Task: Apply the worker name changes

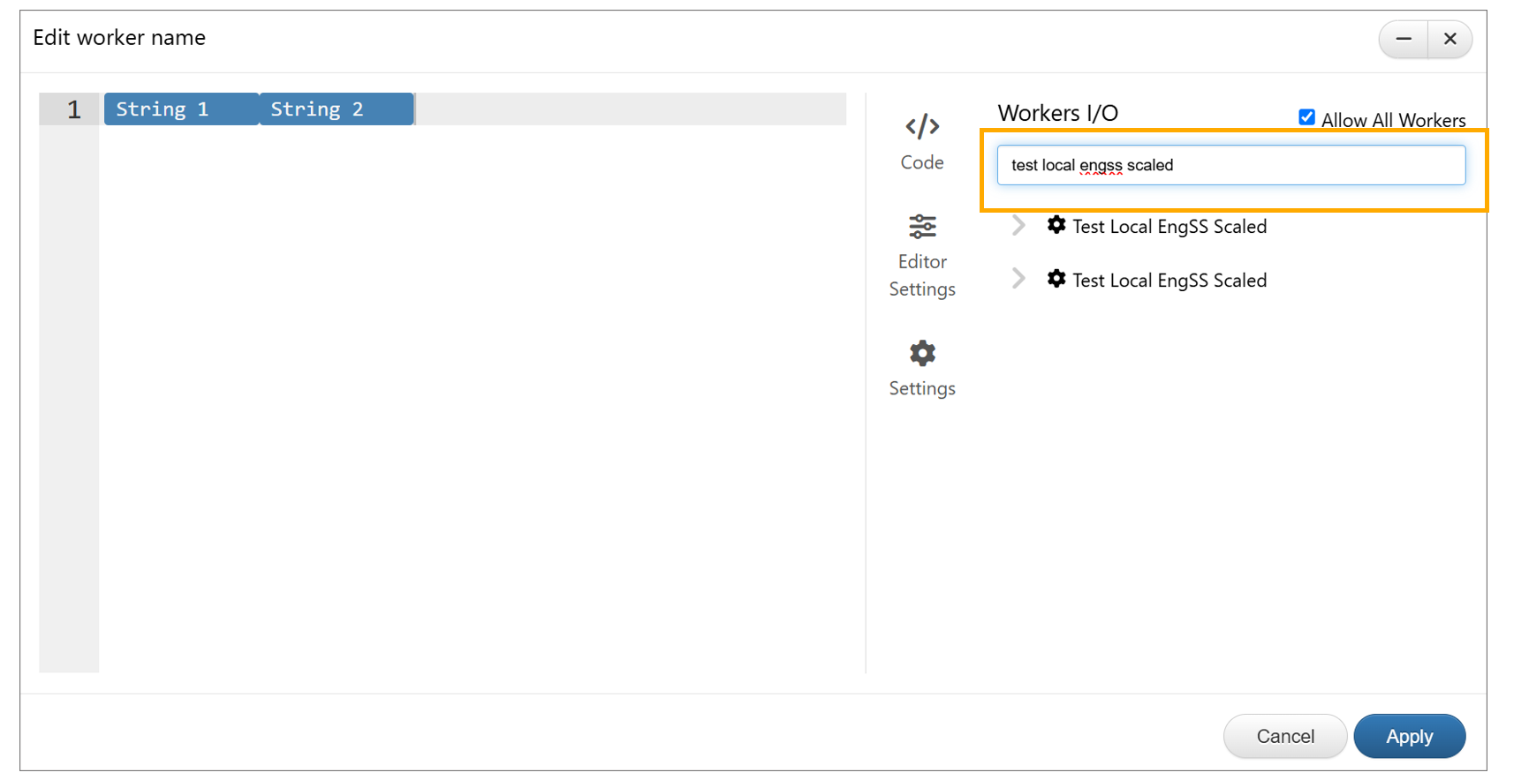Action: coord(1409,736)
